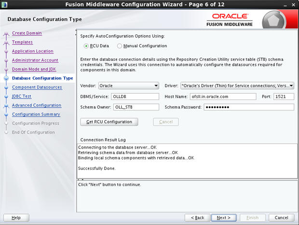Click the Port input field
Screen dimensions: 299x225
click(284, 97)
